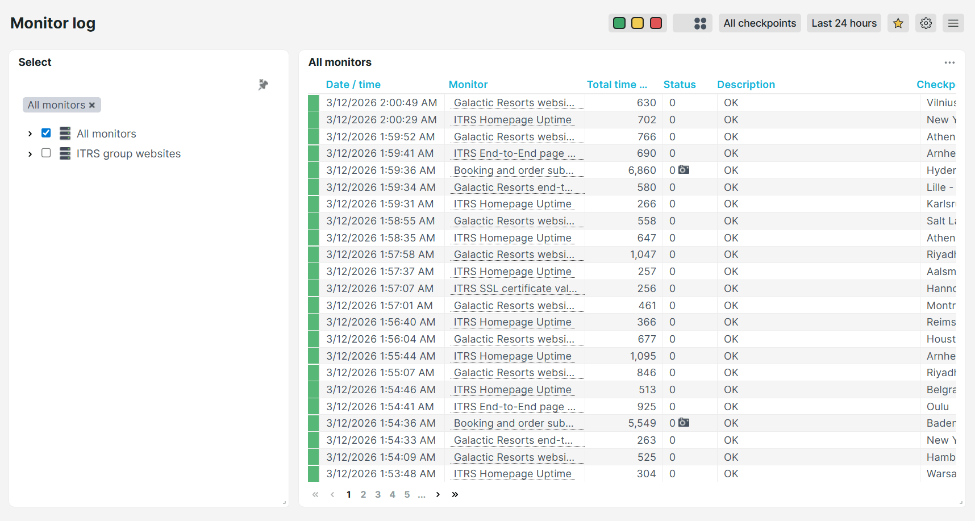Go to page 3 of the monitor log
Viewport: 975px width, 521px height.
click(x=378, y=494)
